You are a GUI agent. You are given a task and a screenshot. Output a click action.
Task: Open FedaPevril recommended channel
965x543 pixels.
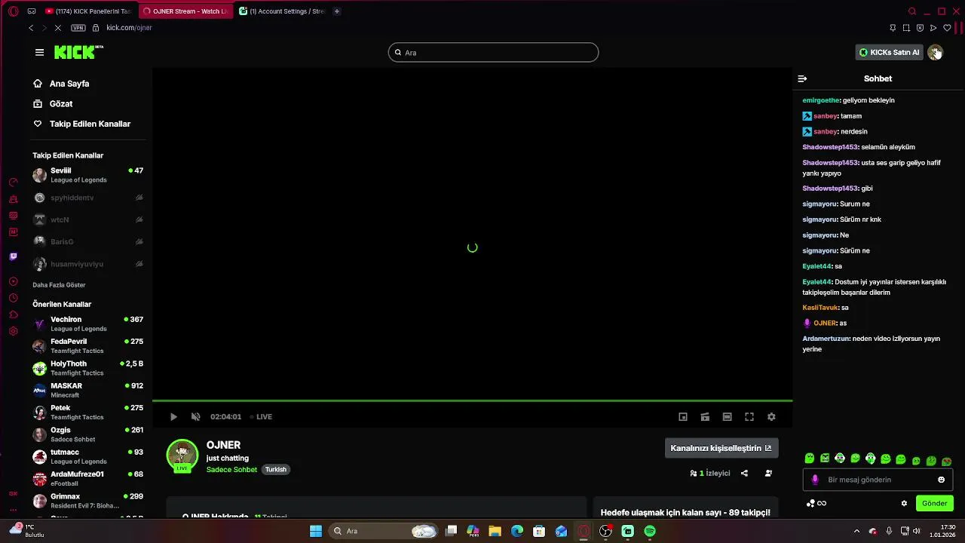coord(88,345)
